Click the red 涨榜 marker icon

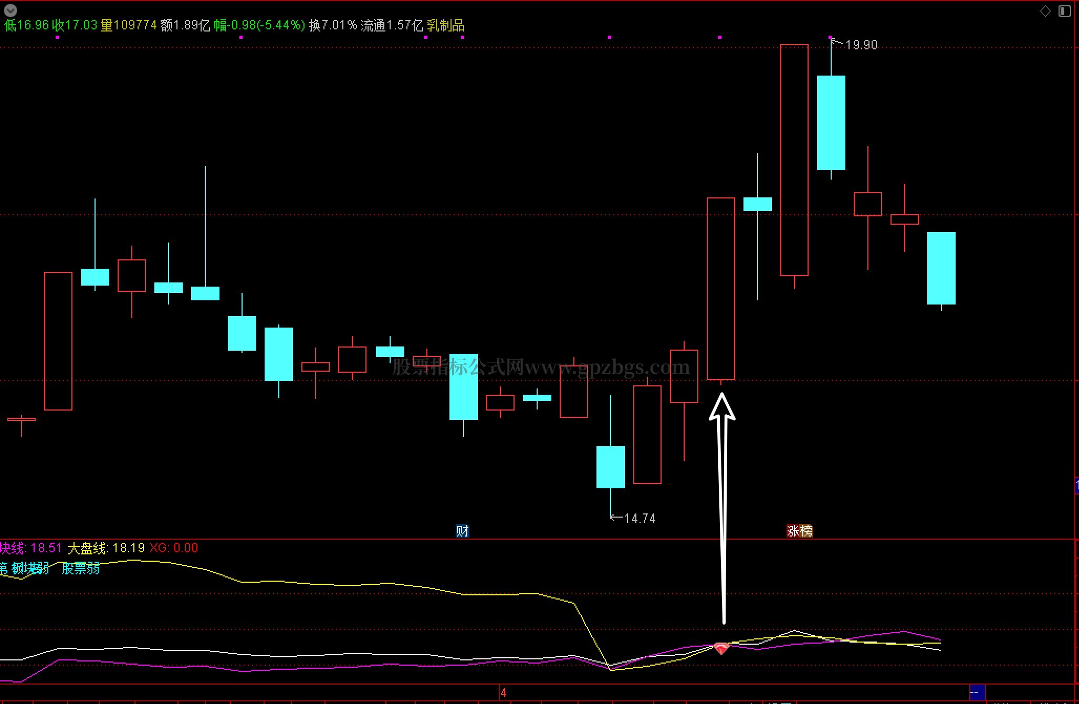tap(799, 531)
